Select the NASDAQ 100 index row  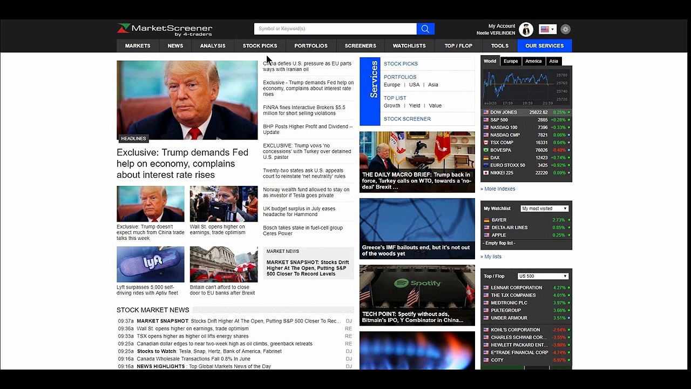pyautogui.click(x=526, y=128)
